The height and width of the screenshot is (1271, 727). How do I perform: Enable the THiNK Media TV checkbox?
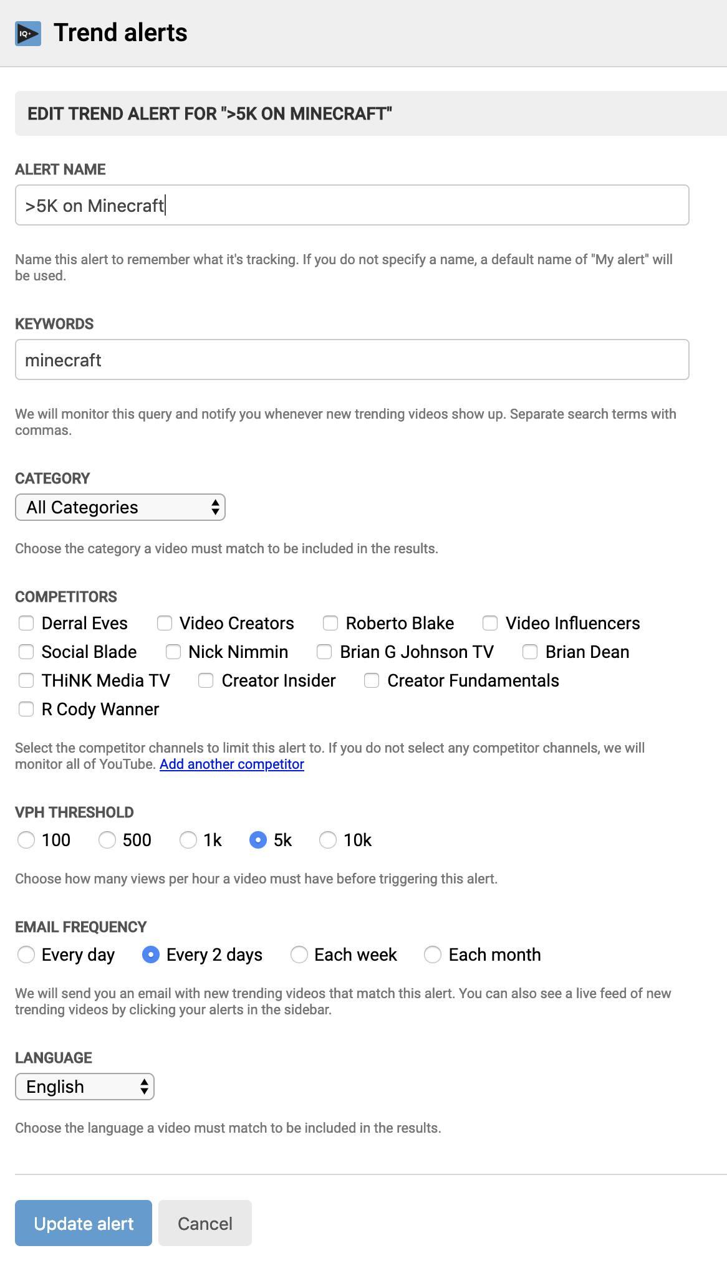[x=26, y=680]
